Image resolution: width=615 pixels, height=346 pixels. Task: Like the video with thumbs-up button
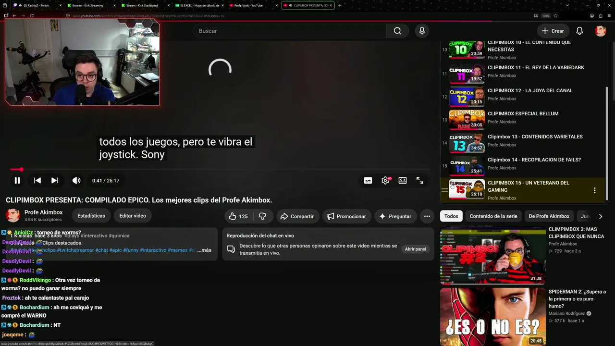pos(238,216)
